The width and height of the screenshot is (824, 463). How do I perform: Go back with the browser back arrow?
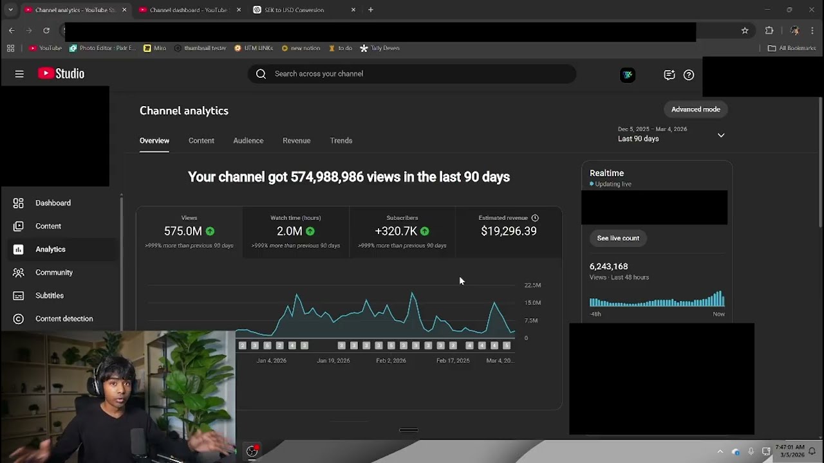point(12,30)
